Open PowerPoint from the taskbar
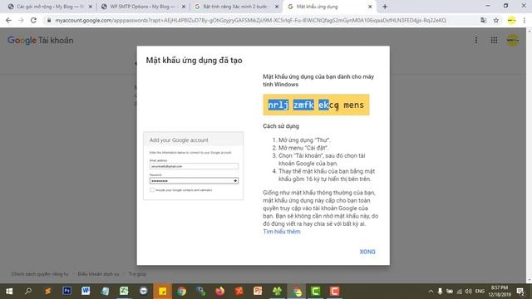This screenshot has width=532, height=299. tap(258, 291)
